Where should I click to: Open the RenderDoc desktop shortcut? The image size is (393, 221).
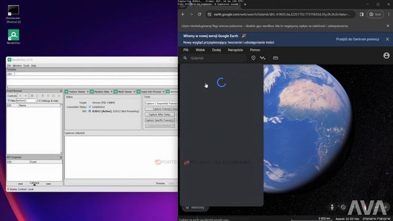coord(14,37)
